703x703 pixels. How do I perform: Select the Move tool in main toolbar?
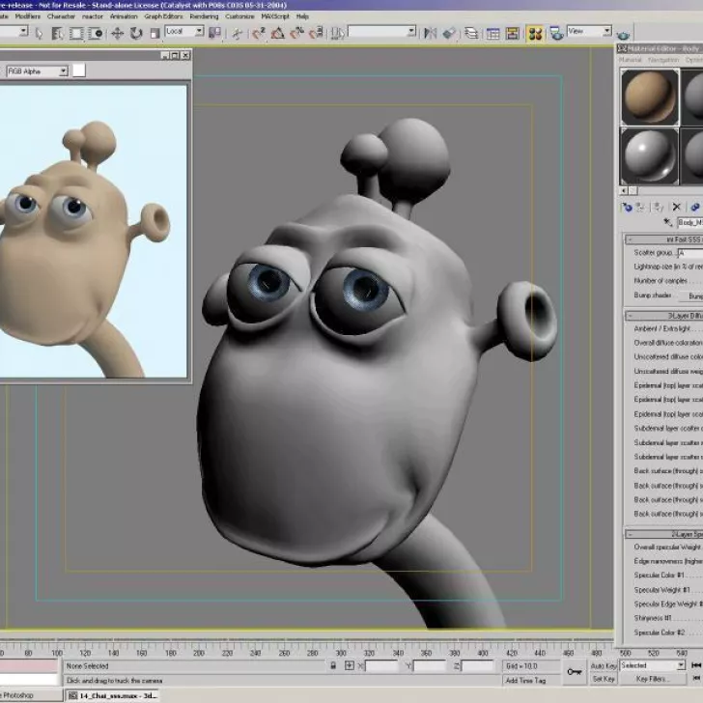point(118,33)
